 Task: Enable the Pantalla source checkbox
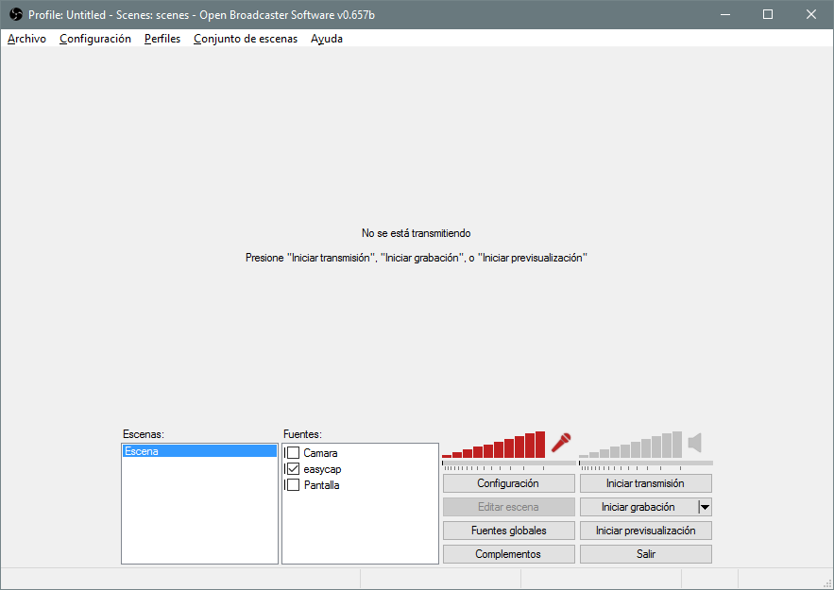293,485
